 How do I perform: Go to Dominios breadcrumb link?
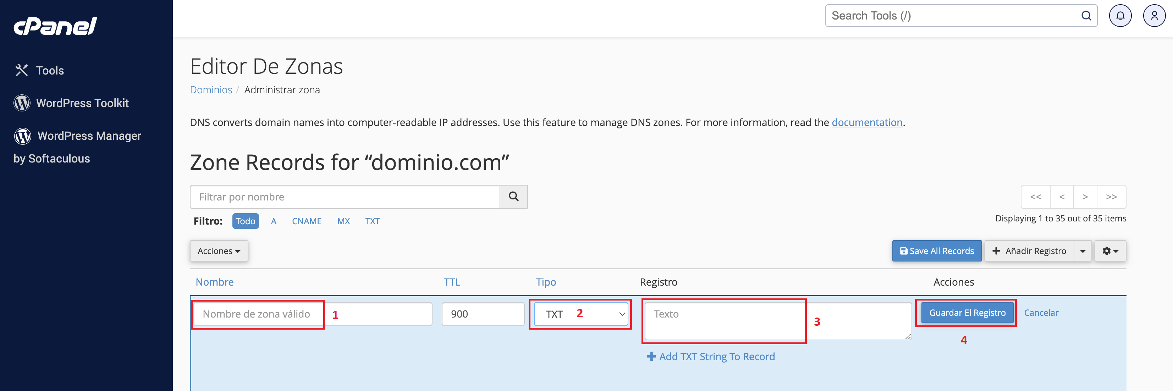pyautogui.click(x=211, y=90)
